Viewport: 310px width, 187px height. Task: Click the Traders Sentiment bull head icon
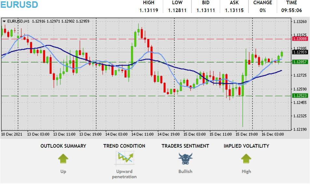[x=185, y=159]
